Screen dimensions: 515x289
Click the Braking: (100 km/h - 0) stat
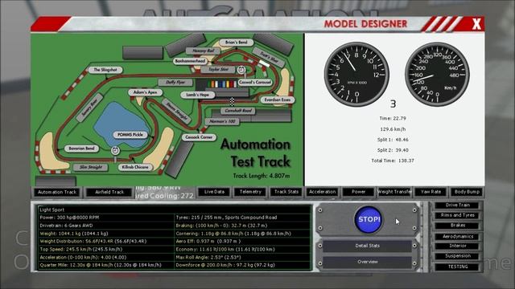point(221,226)
